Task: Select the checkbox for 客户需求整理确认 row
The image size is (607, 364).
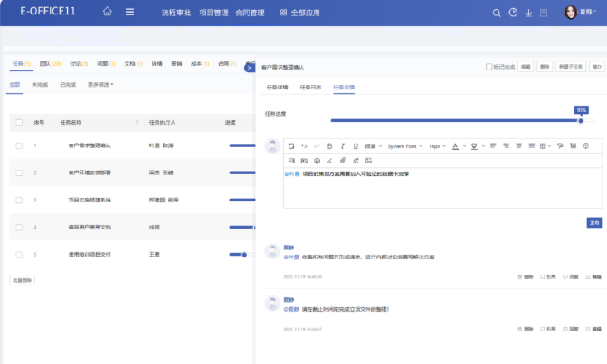Action: [19, 145]
